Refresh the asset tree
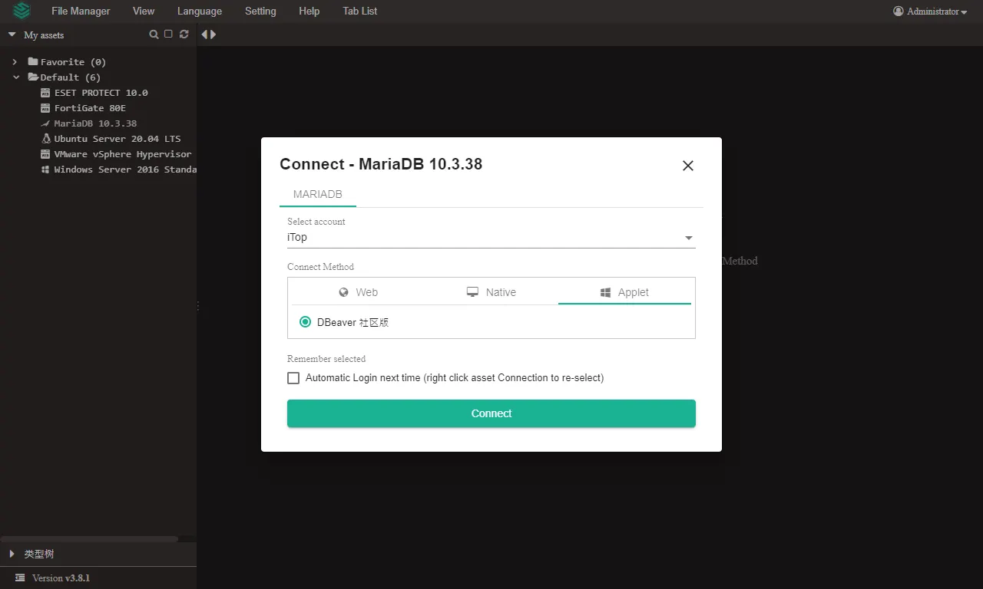The height and width of the screenshot is (589, 983). coord(184,35)
